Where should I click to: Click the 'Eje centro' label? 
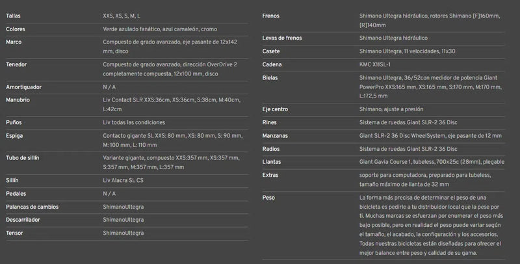(275, 109)
